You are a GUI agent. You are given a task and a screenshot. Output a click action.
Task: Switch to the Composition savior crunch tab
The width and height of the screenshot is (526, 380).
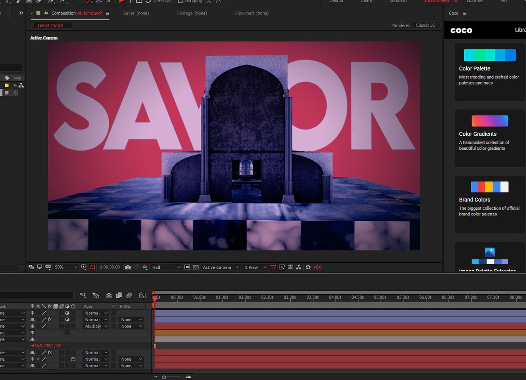(77, 13)
